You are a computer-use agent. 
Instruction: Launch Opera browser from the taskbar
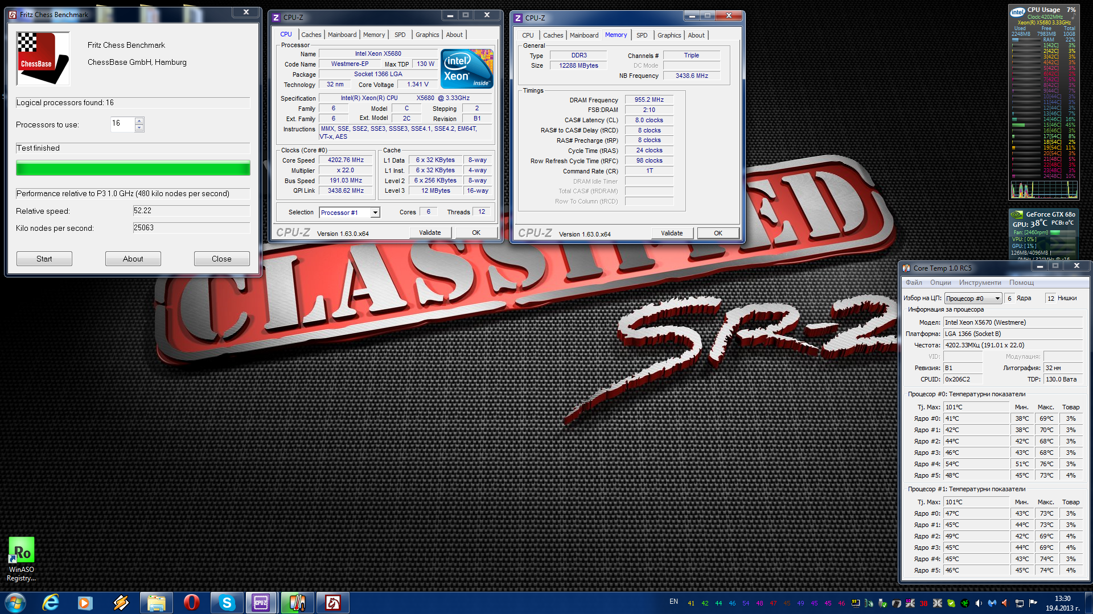[x=192, y=603]
